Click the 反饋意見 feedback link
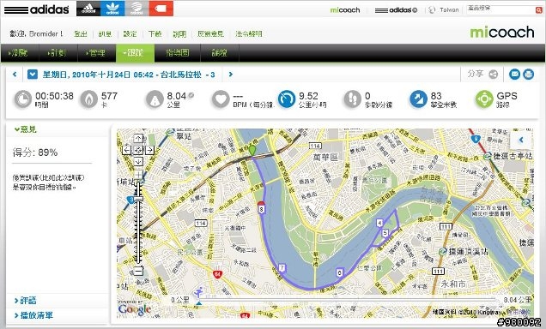Image resolution: width=546 pixels, height=329 pixels. [x=210, y=34]
